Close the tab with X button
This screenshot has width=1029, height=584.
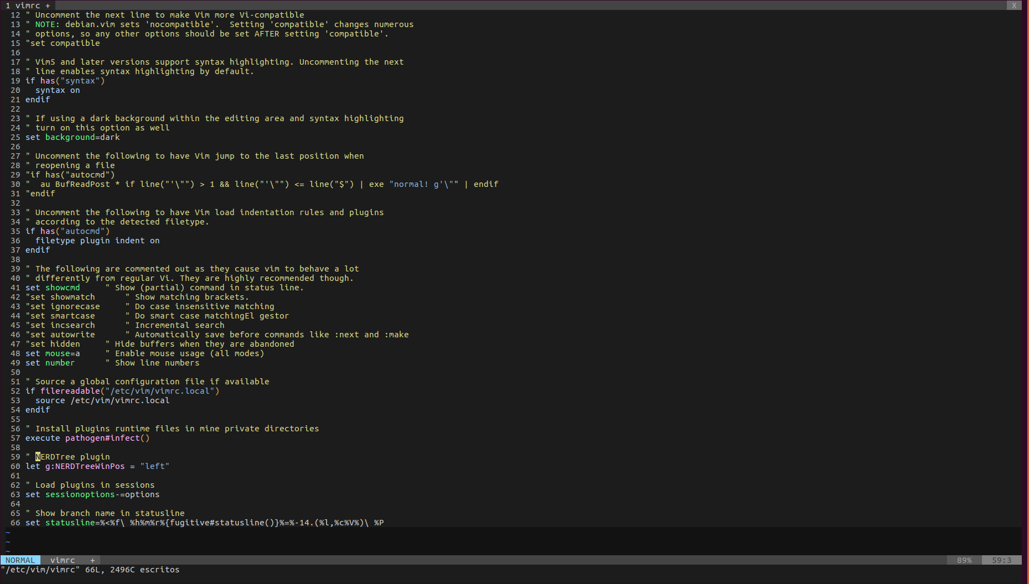point(1014,6)
